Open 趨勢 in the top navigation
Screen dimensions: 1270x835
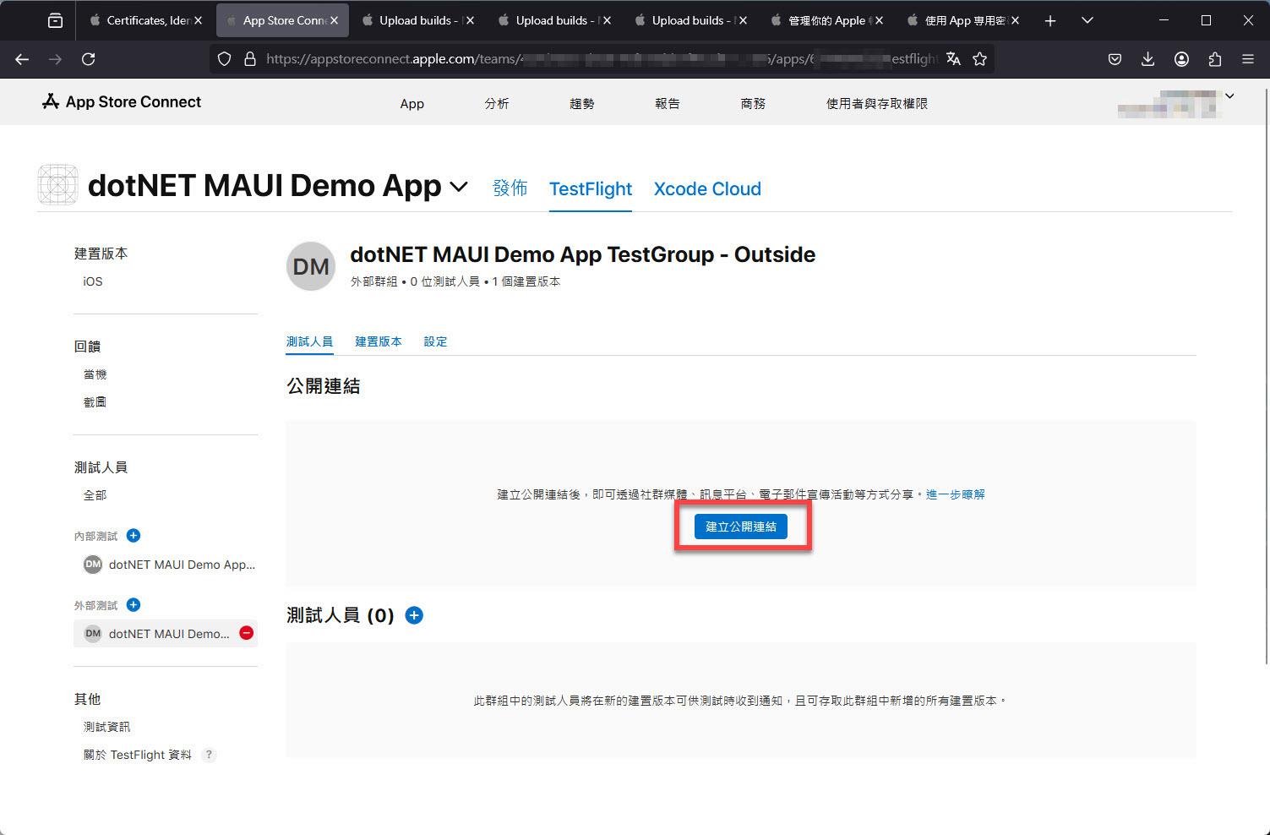pyautogui.click(x=582, y=103)
